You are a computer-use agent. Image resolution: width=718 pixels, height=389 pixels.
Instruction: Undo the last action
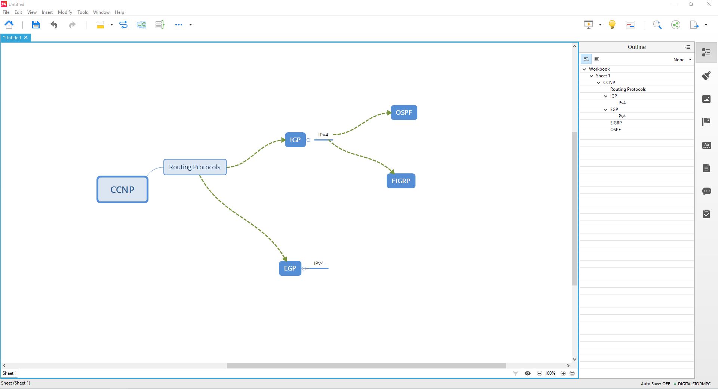click(54, 25)
